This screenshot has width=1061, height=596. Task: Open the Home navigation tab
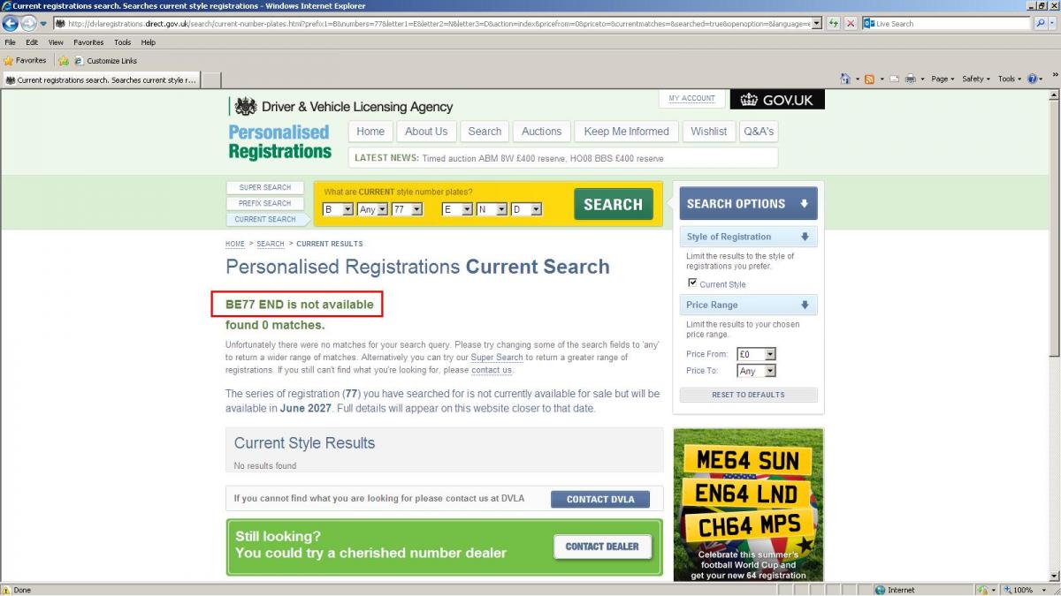(x=370, y=132)
